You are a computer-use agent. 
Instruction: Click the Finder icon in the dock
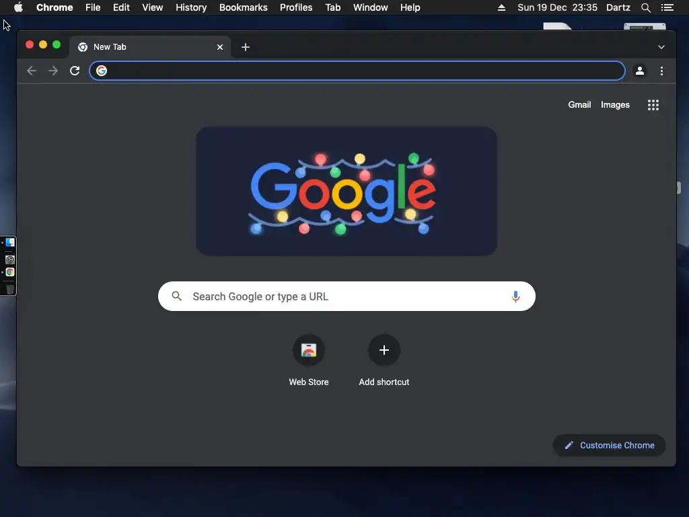click(9, 242)
